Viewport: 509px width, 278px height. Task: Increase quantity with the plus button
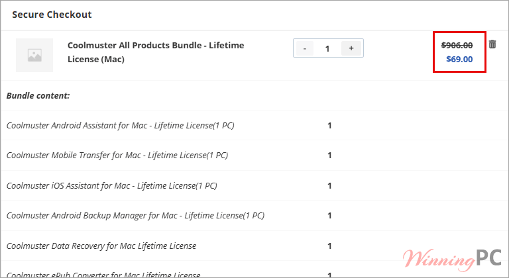coord(351,48)
